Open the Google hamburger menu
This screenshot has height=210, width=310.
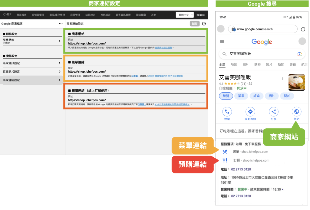click(x=222, y=42)
